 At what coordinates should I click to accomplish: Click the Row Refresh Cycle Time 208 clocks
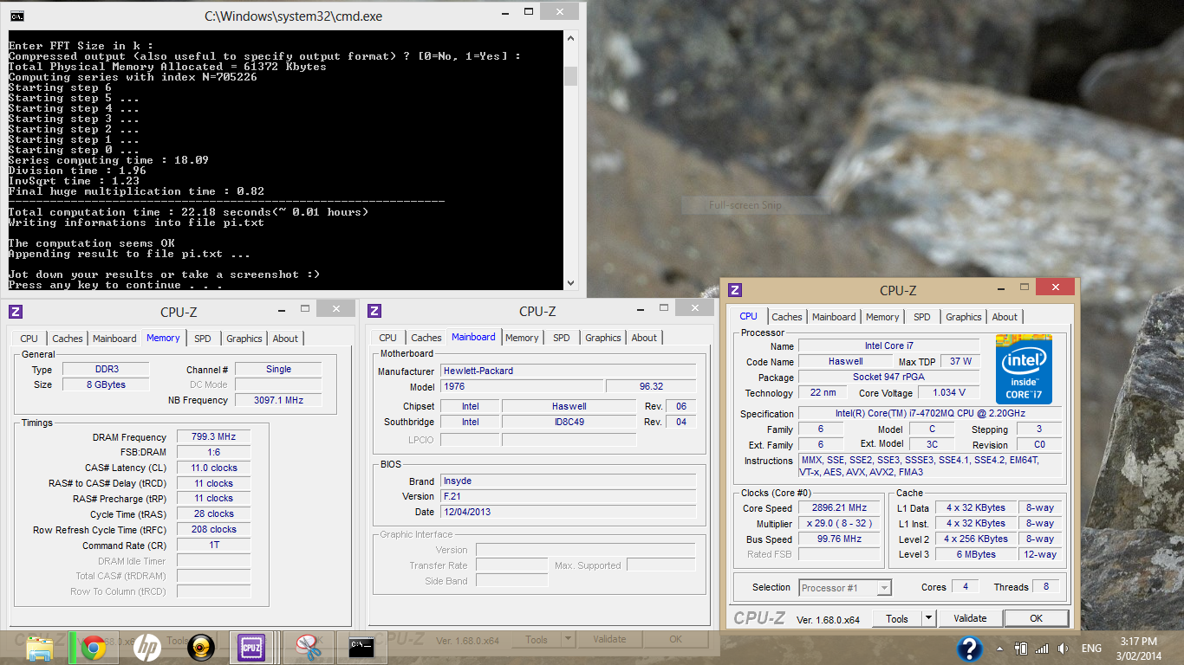213,529
